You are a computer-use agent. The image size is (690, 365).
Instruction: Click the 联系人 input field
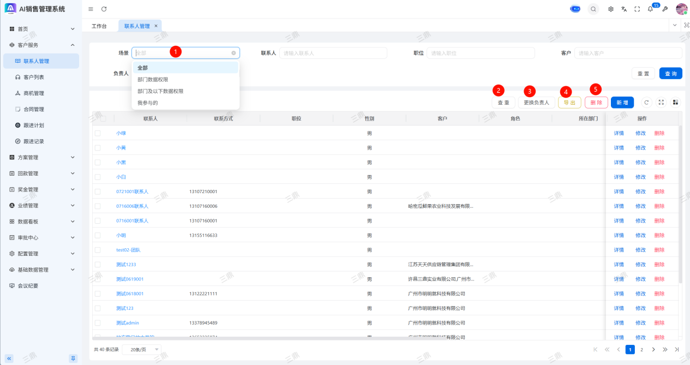(x=333, y=53)
